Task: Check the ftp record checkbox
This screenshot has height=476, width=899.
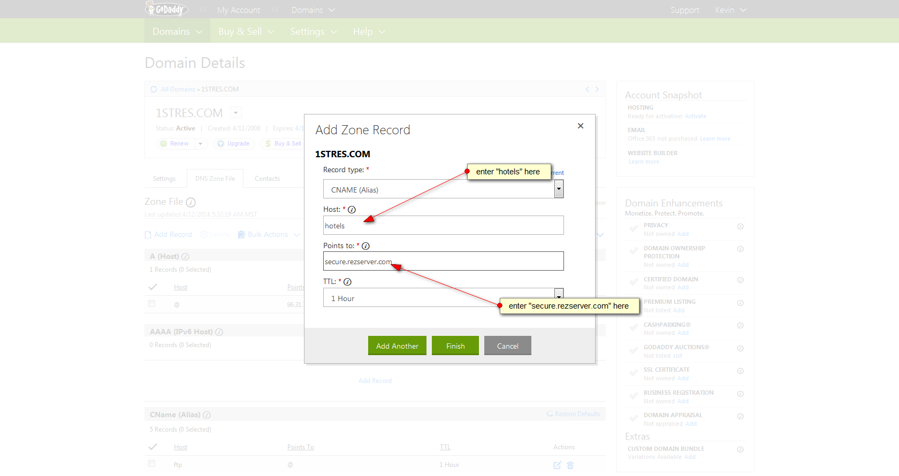Action: click(152, 464)
